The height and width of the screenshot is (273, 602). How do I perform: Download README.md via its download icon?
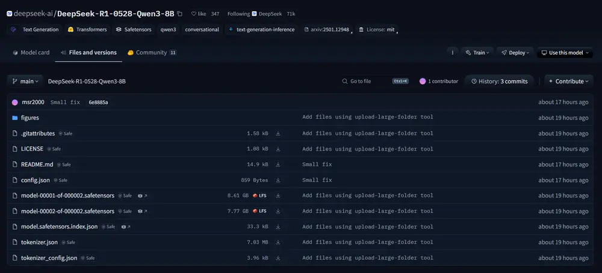coord(278,164)
